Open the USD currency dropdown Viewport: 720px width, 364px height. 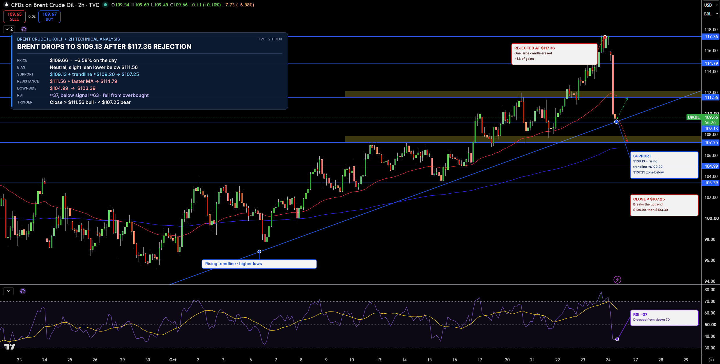[711, 5]
